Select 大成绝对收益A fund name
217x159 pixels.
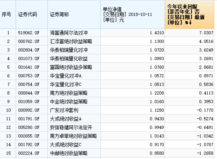tap(66, 119)
